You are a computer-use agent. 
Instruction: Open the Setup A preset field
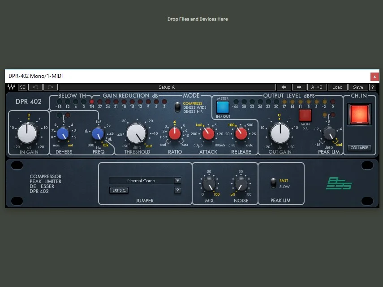click(x=167, y=87)
